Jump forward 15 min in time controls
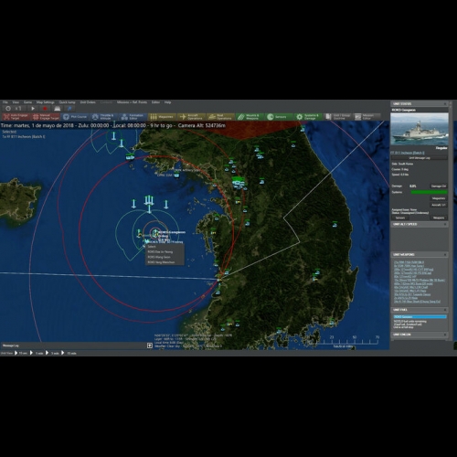This screenshot has width=457, height=457. coord(69,353)
